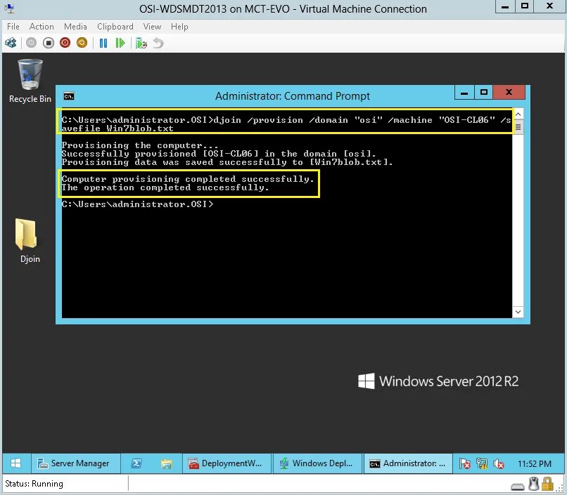This screenshot has width=567, height=495.
Task: Turn off the VM using the stop icon
Action: [48, 43]
